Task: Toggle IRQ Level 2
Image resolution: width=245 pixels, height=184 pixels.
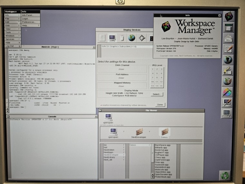Action: [x=157, y=69]
